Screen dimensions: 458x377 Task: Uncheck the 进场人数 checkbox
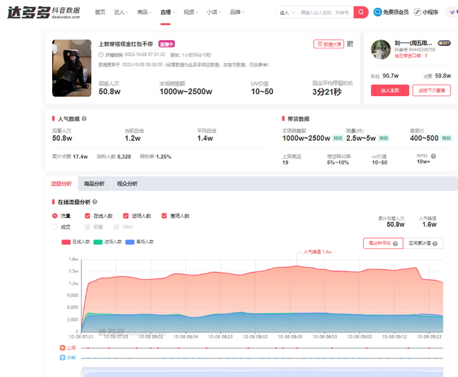tap(126, 216)
